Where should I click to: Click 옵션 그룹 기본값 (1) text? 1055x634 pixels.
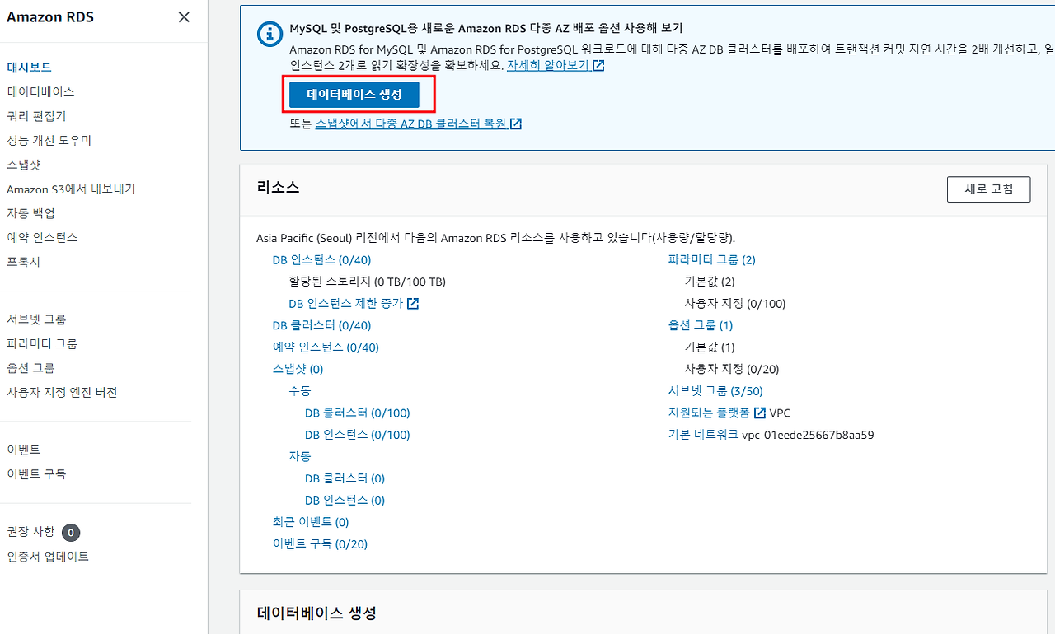[x=710, y=347]
